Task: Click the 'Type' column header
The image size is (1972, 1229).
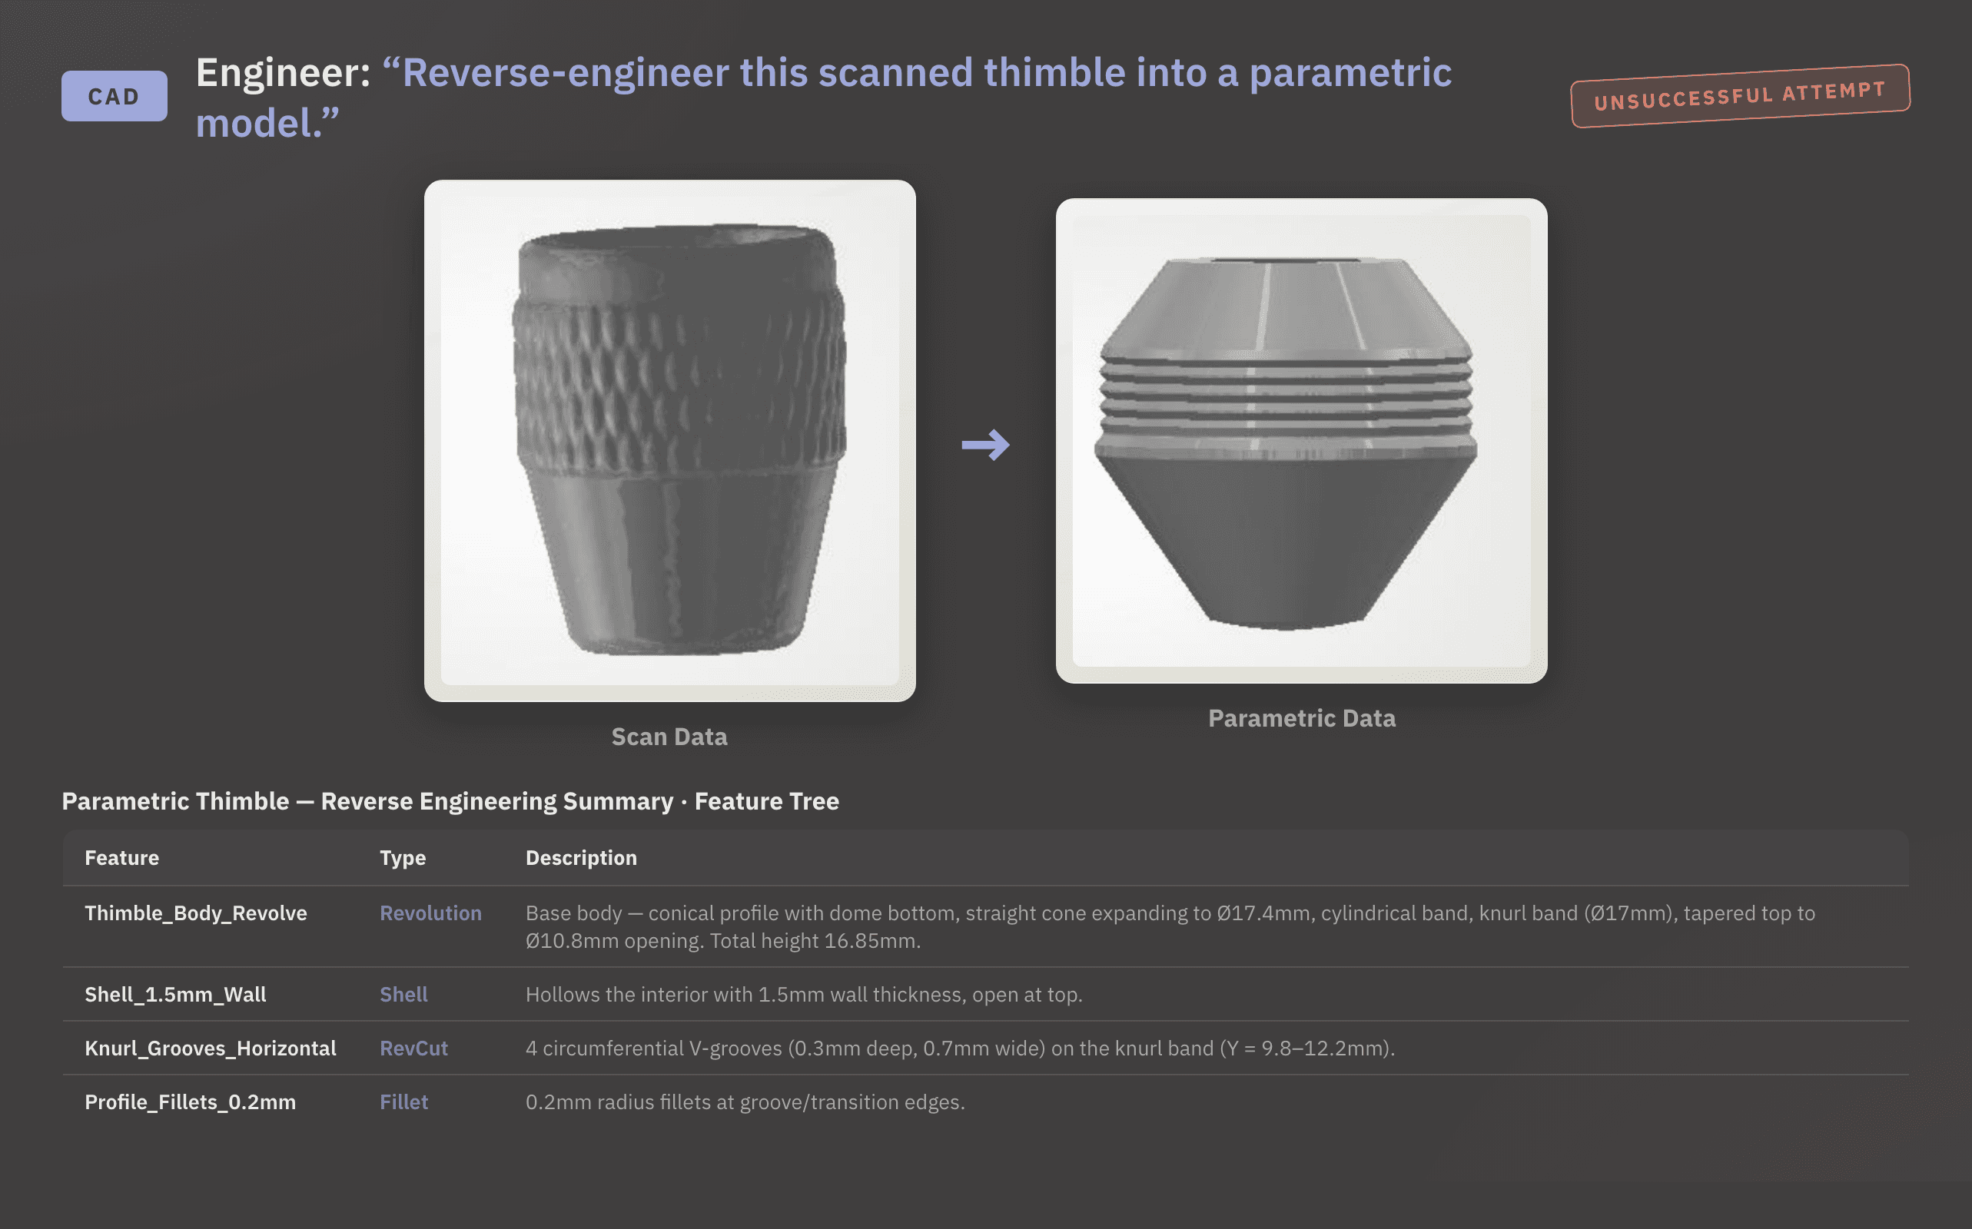Action: coord(403,857)
